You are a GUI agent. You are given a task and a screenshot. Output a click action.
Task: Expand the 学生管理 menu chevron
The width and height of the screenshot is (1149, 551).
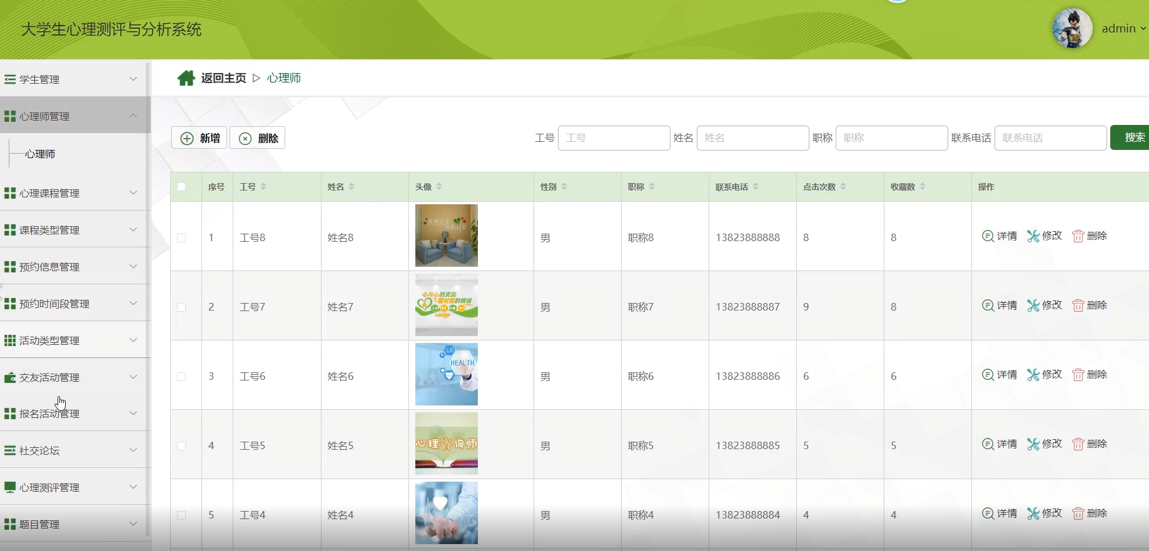click(133, 79)
